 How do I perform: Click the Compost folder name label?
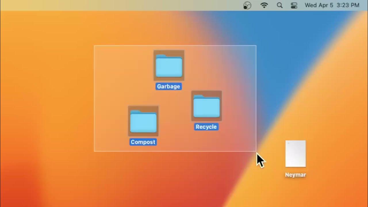click(143, 142)
